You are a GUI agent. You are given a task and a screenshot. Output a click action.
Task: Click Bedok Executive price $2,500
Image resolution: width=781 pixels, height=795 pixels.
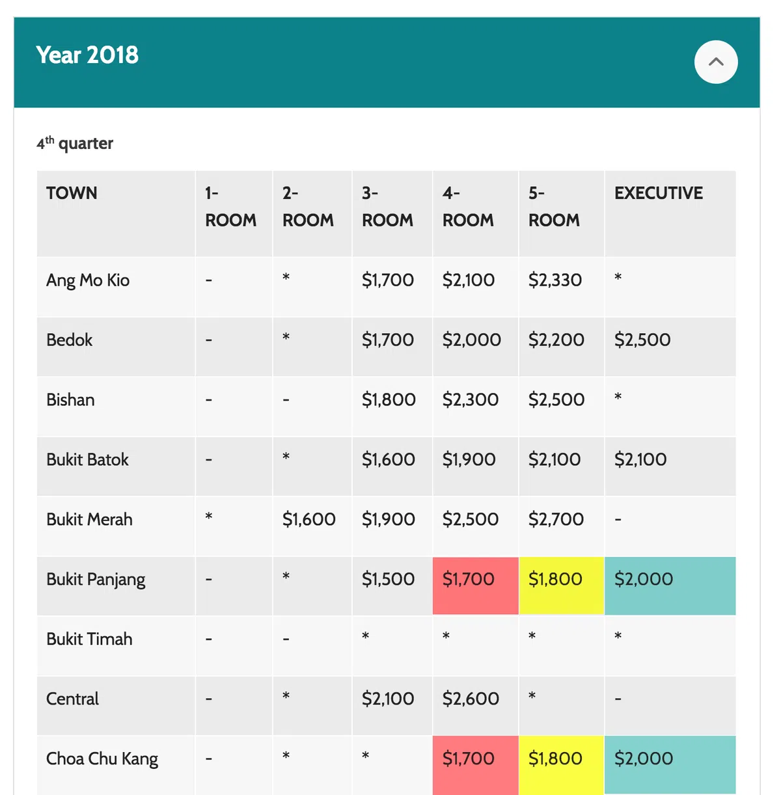642,340
